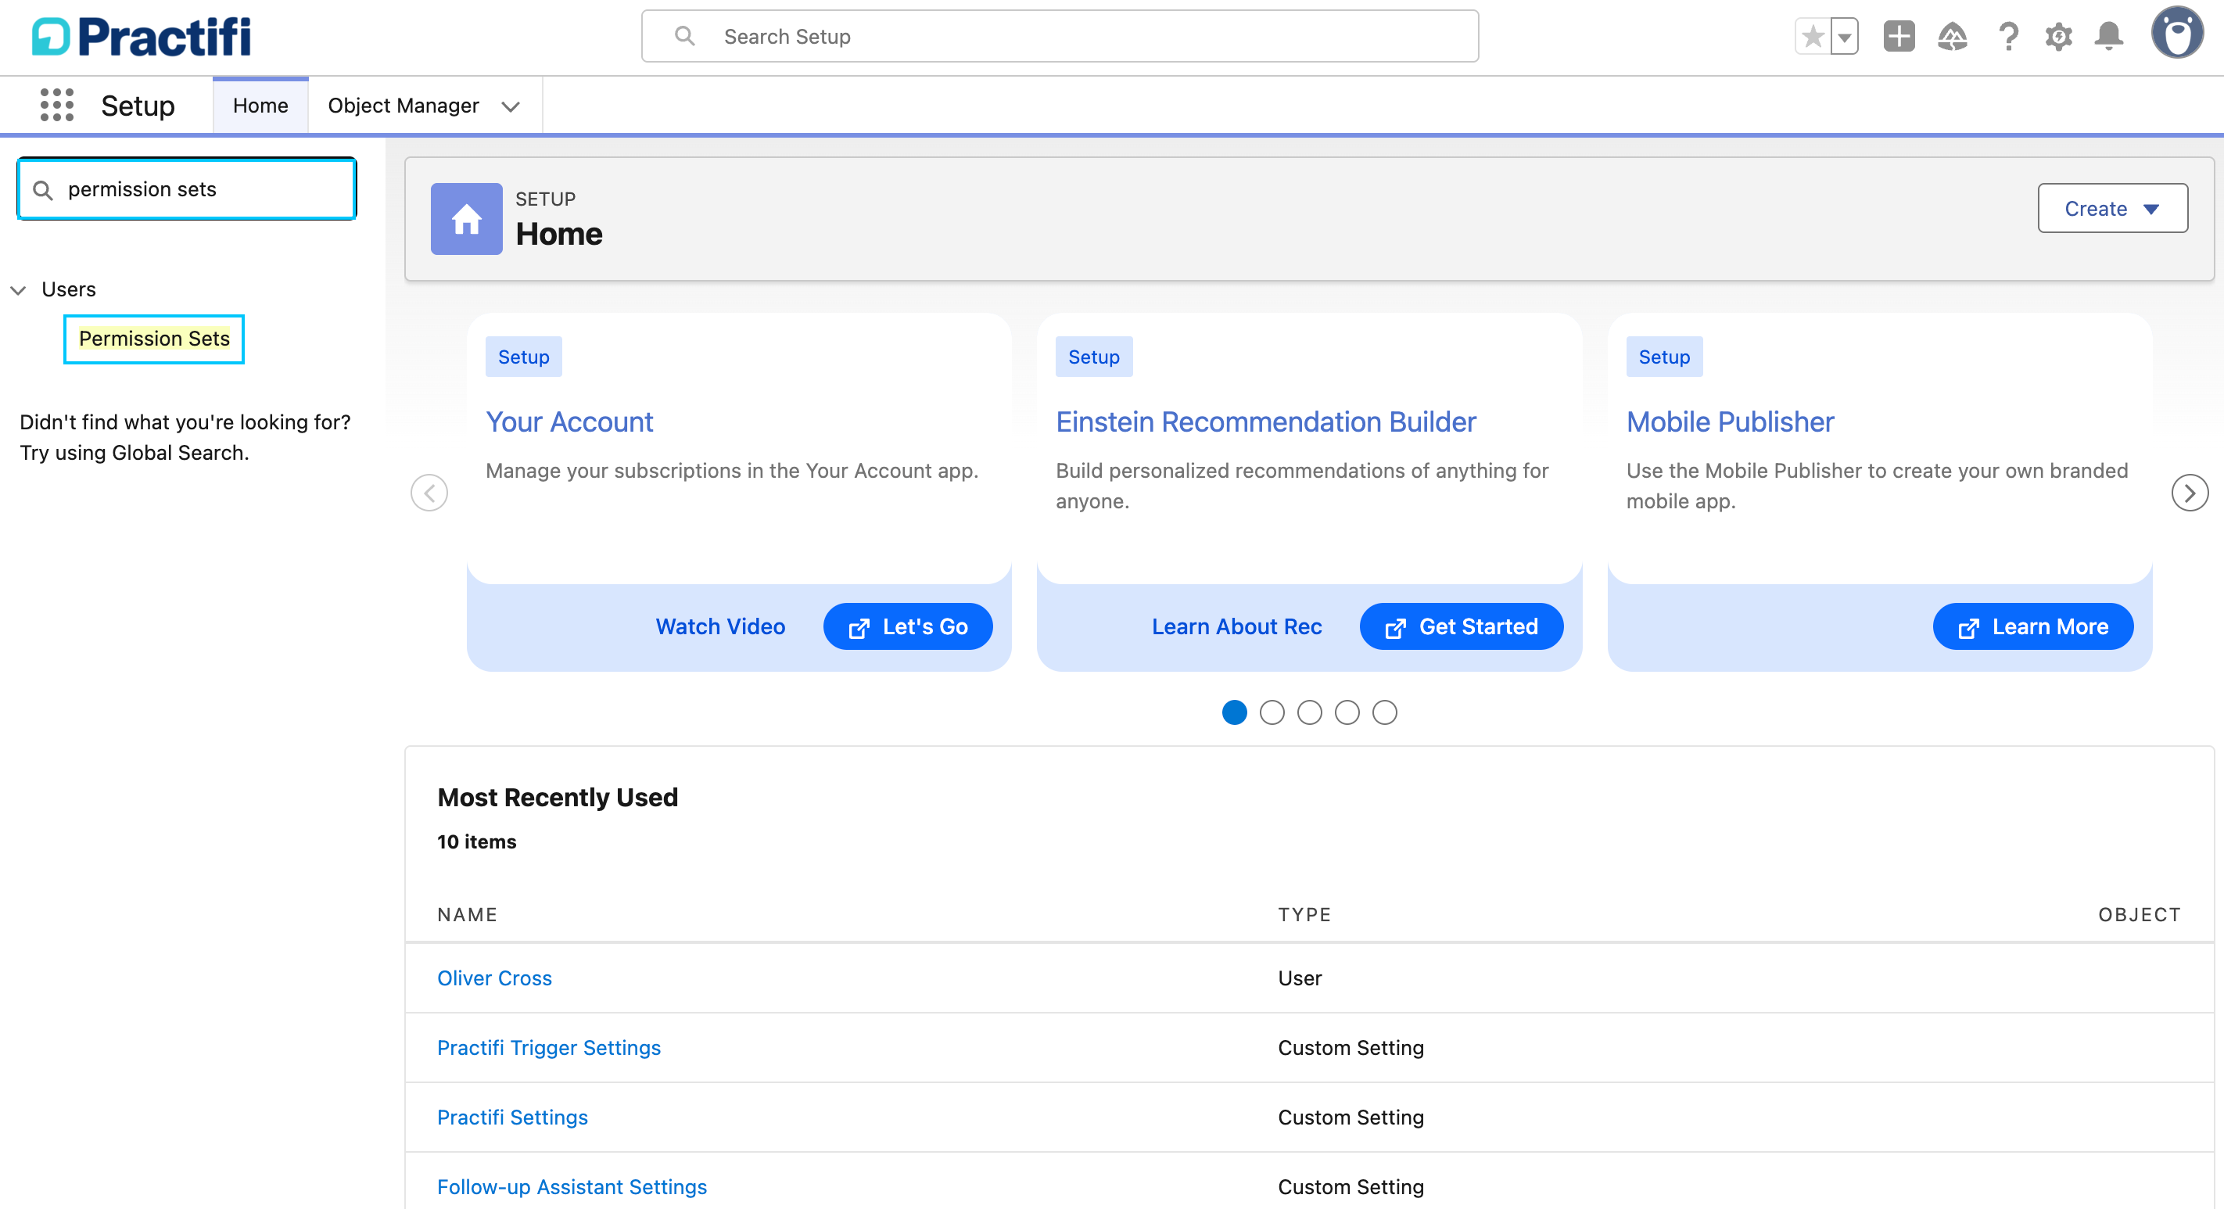Click the Setup app name label
Screen dimensions: 2224x1209
[x=138, y=106]
